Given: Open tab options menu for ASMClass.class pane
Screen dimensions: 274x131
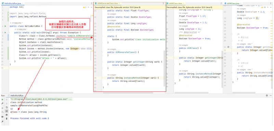Looking at the screenshot, I should pyautogui.click(x=221, y=3).
